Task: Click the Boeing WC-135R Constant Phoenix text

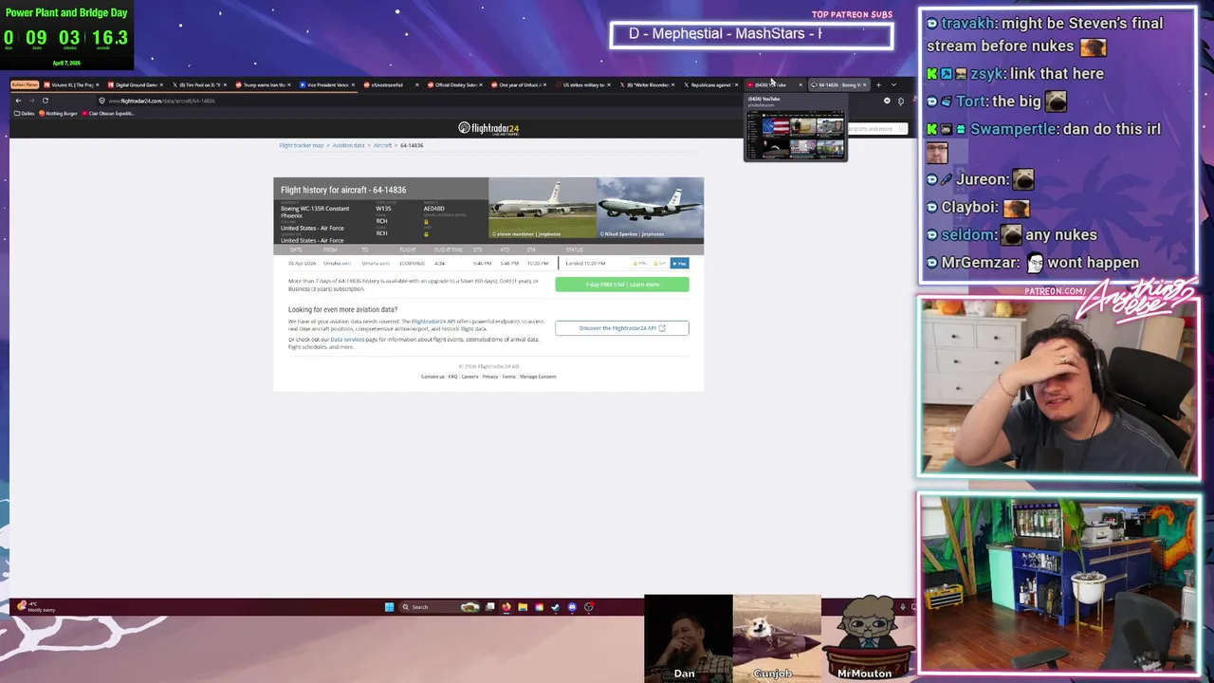Action: (315, 212)
